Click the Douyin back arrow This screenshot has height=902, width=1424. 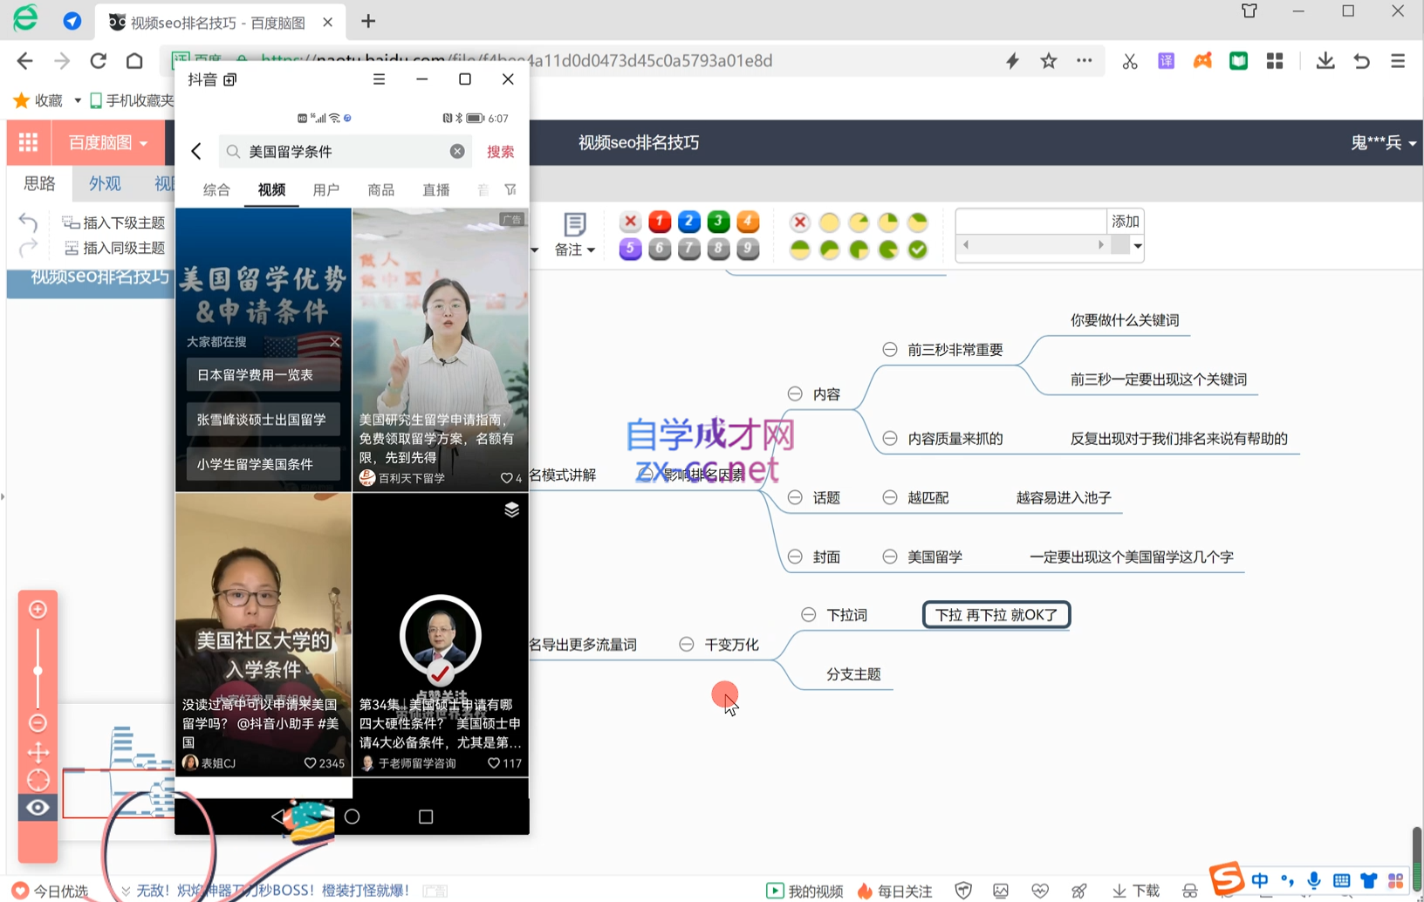click(x=196, y=151)
